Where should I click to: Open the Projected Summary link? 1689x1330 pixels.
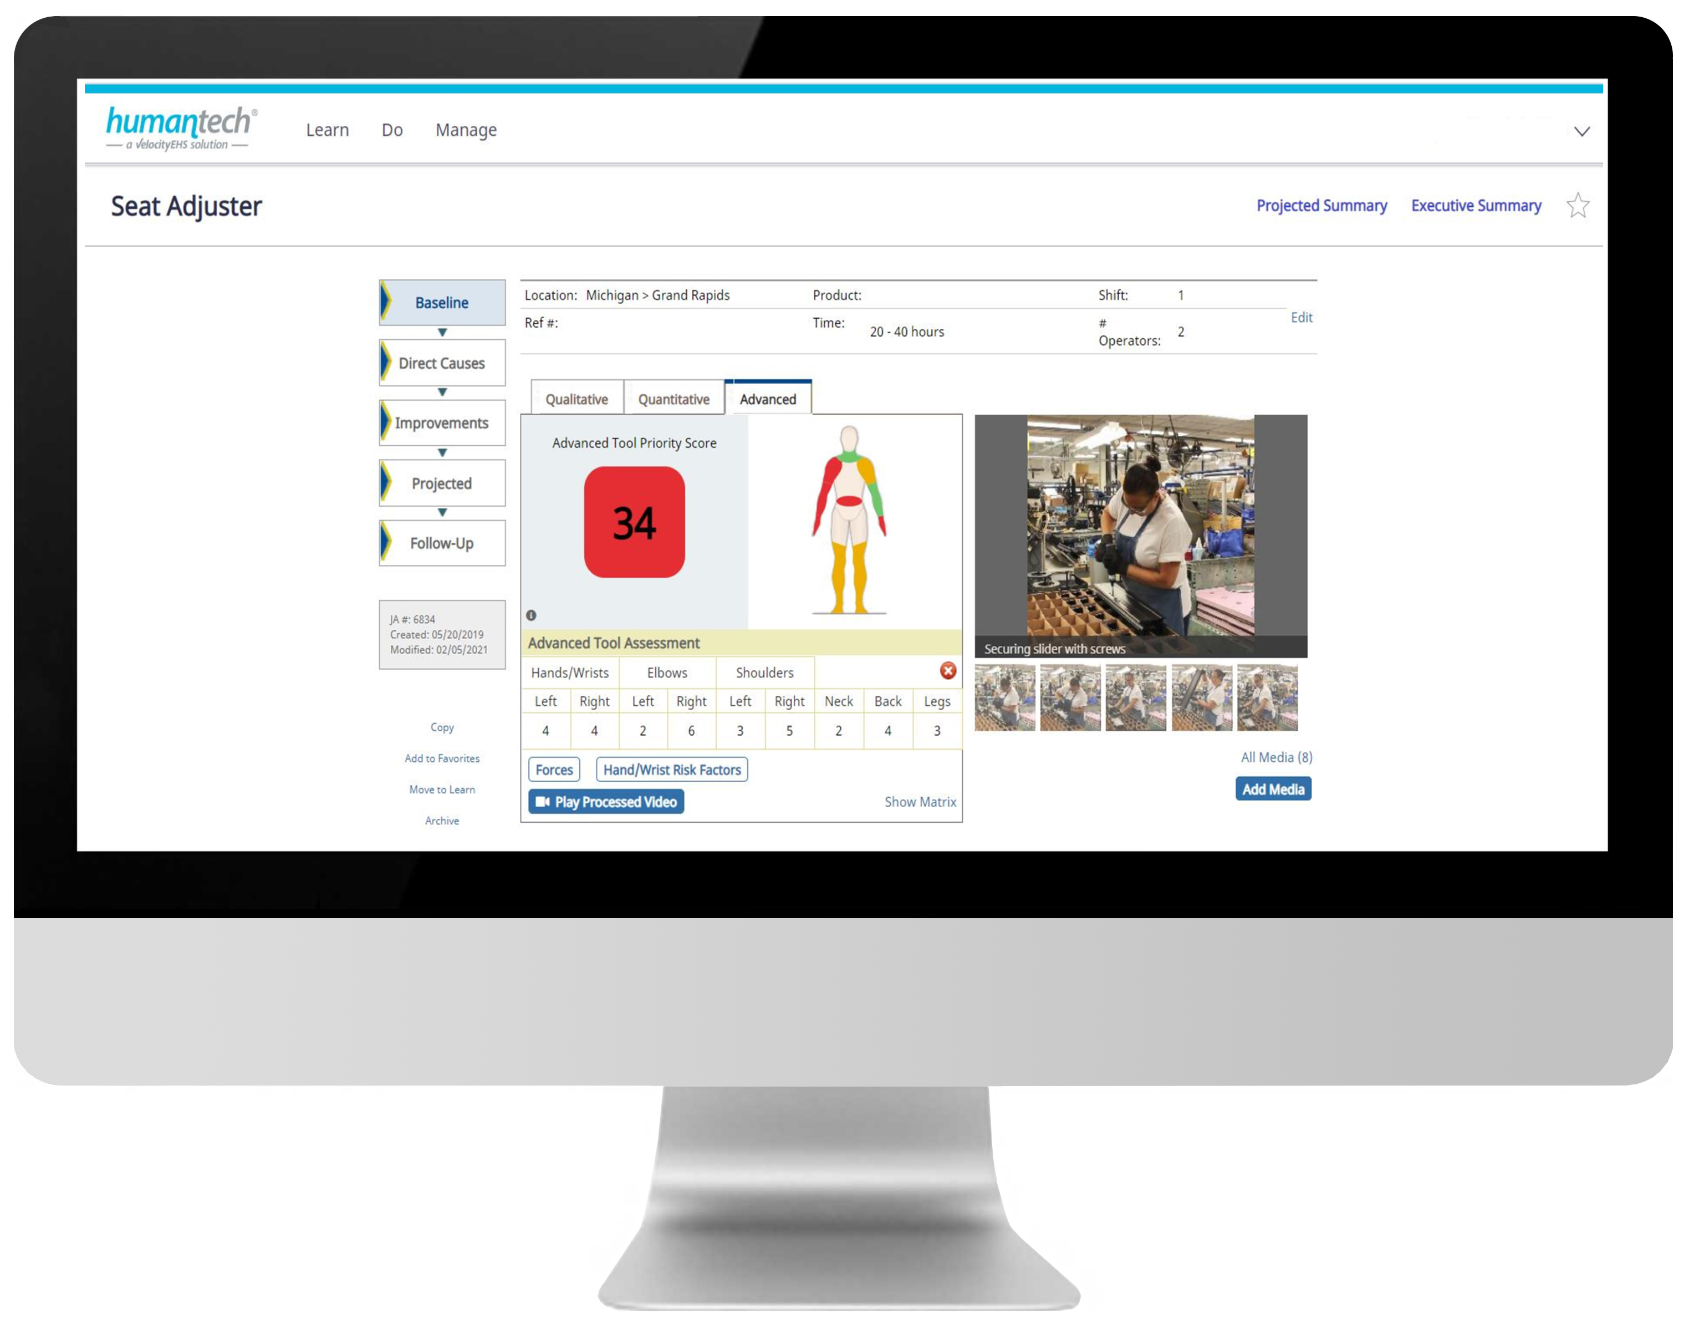click(1321, 206)
